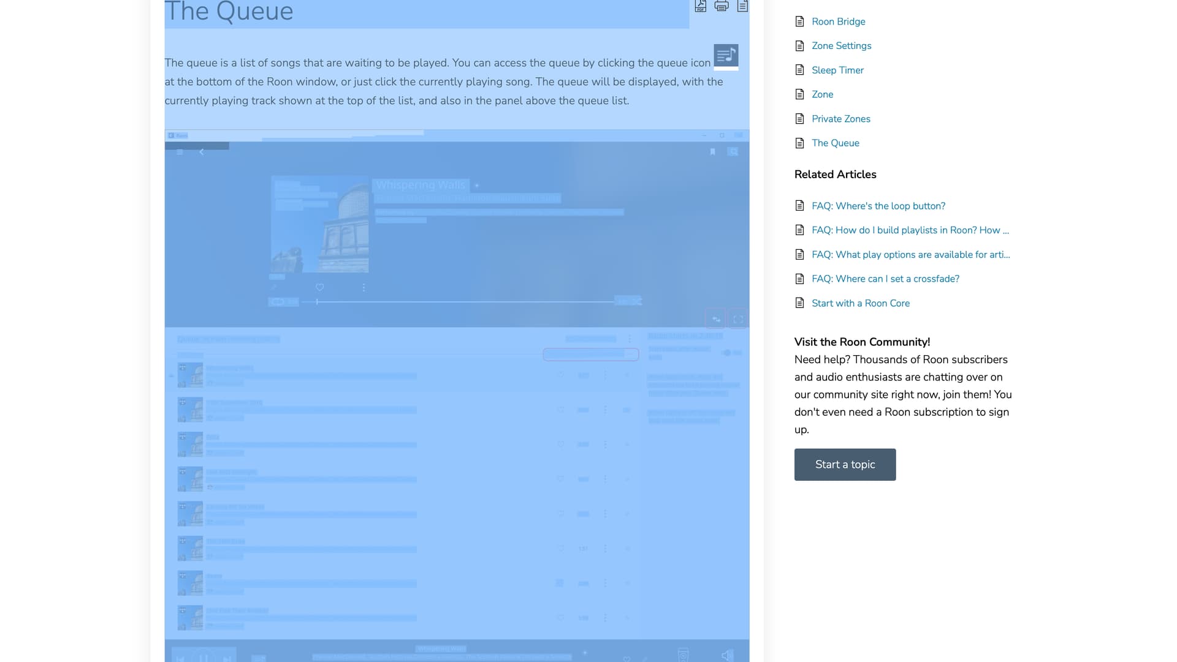Viewport: 1177px width, 662px height.
Task: Download the article as PDF
Action: pyautogui.click(x=701, y=6)
